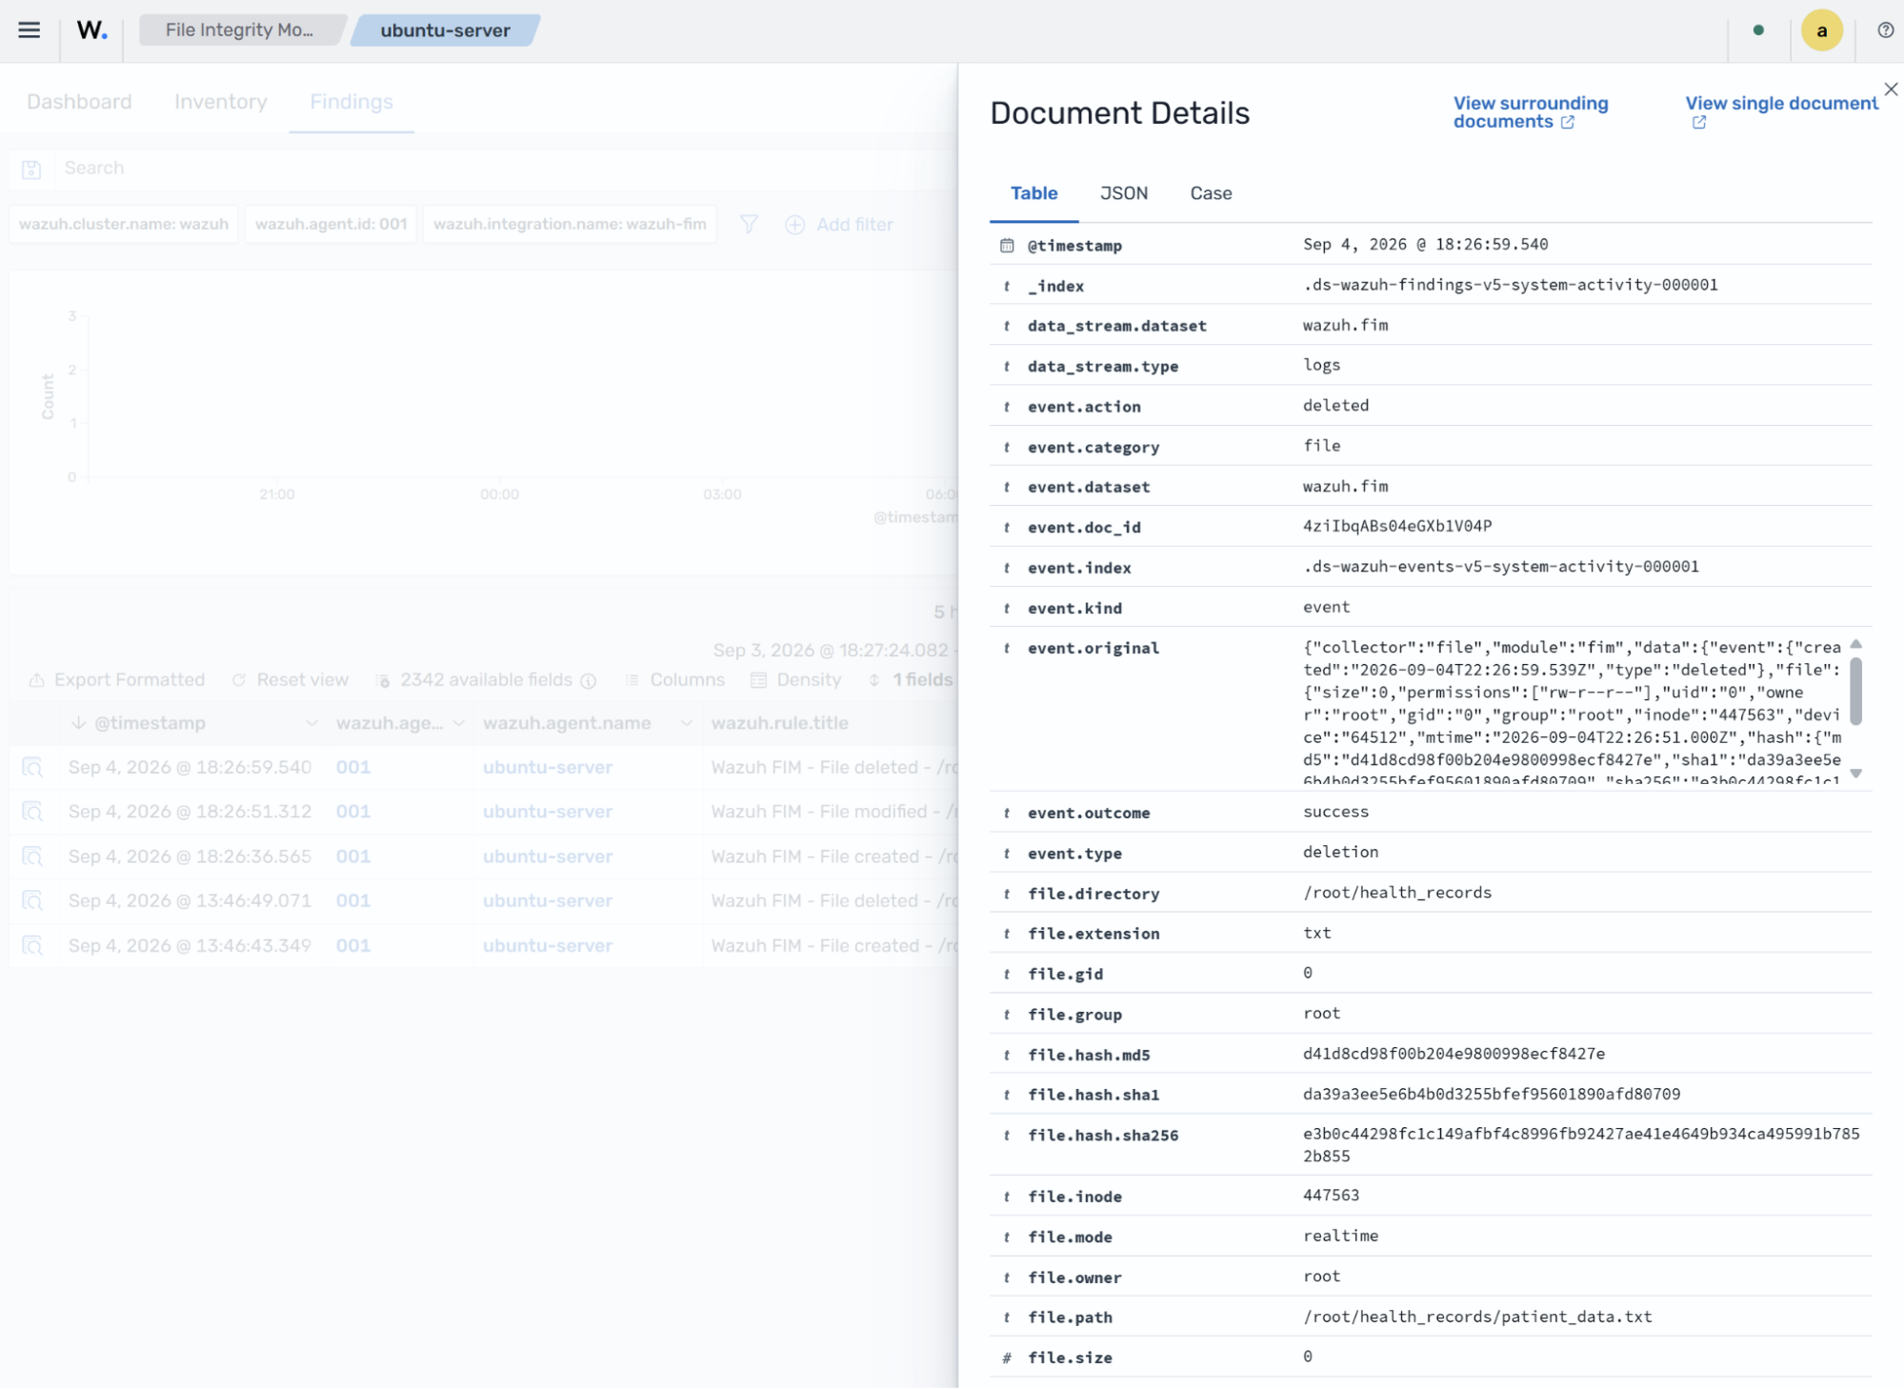Open the user avatar 'a' menu
Screen dimensions: 1904x1389
coord(1821,30)
